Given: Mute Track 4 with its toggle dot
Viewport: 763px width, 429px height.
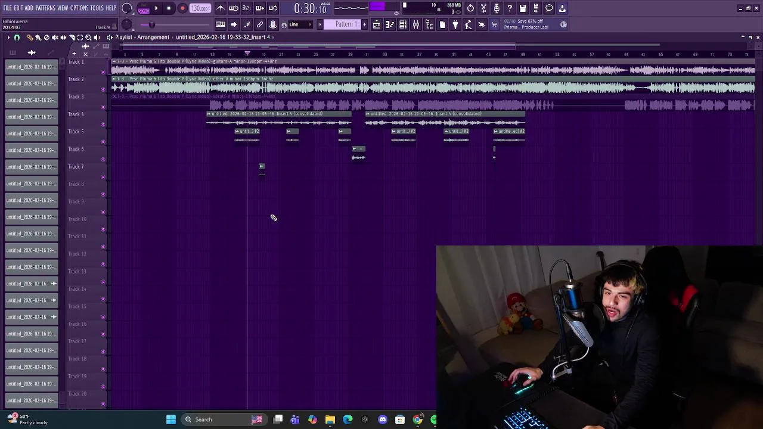Looking at the screenshot, I should coord(103,125).
